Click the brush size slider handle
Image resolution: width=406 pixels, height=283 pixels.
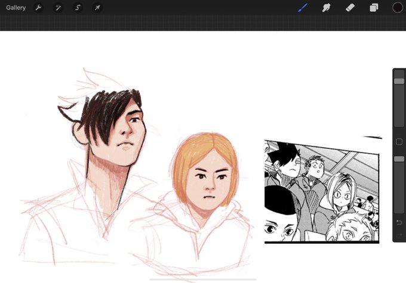399,81
